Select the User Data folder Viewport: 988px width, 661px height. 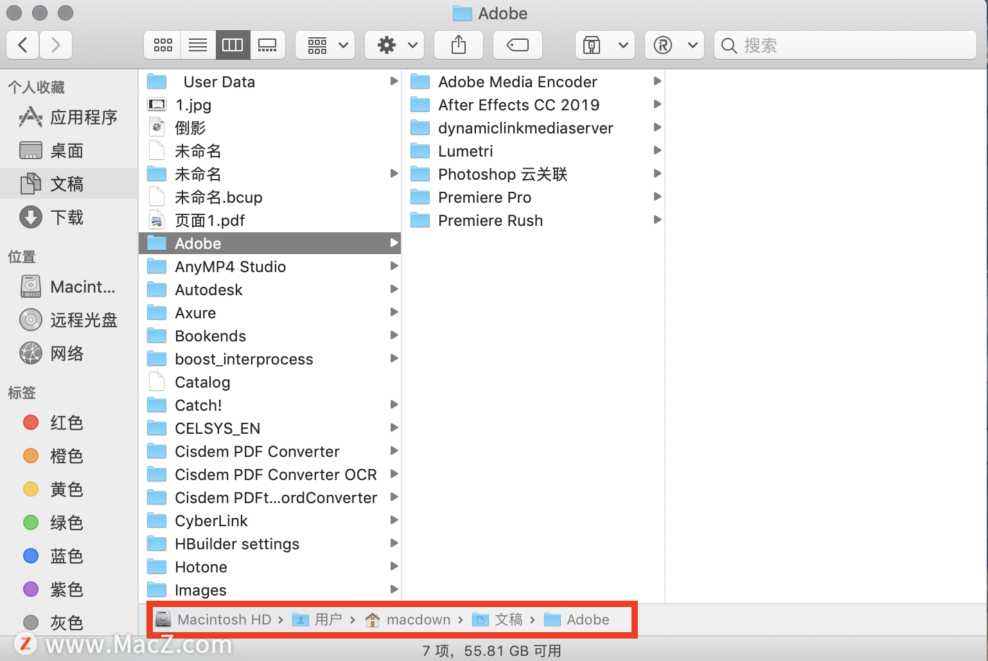pos(270,82)
